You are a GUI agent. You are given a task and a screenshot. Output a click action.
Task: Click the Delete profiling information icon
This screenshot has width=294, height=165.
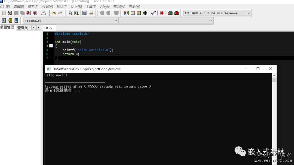click(x=176, y=13)
